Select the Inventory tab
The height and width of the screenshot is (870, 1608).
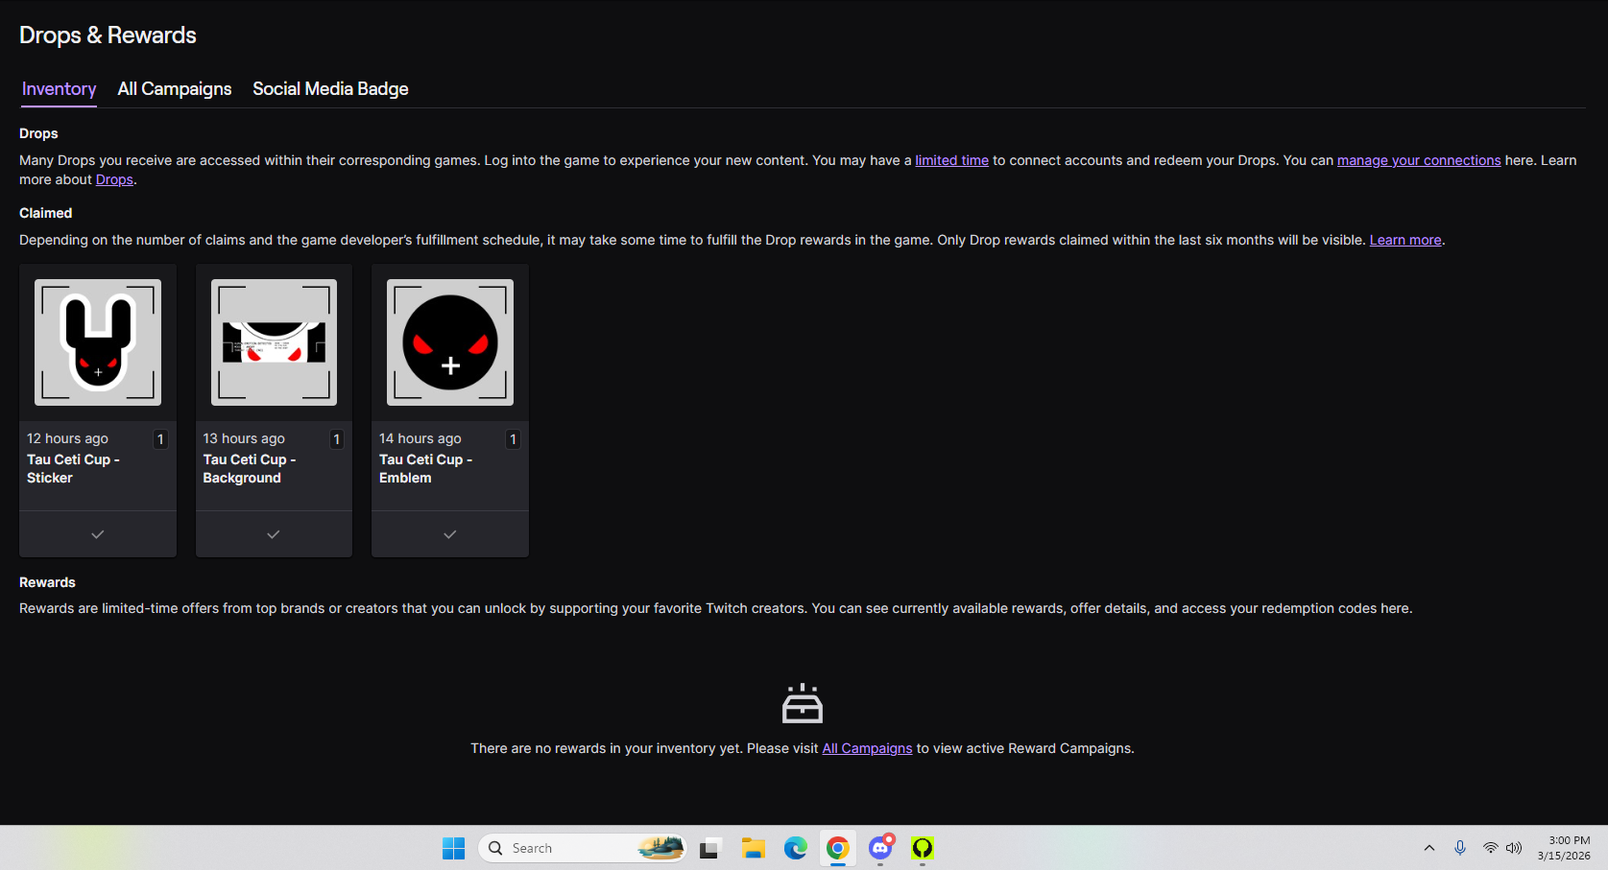click(x=59, y=89)
